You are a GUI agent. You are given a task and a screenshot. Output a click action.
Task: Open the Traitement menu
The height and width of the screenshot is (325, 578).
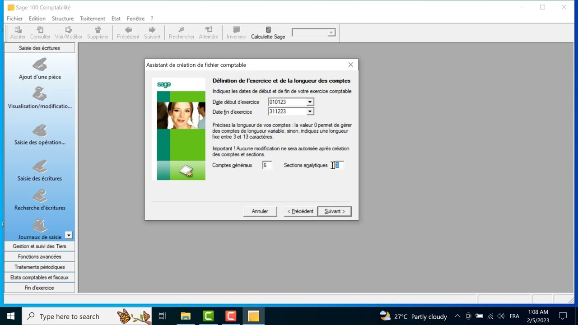point(93,19)
